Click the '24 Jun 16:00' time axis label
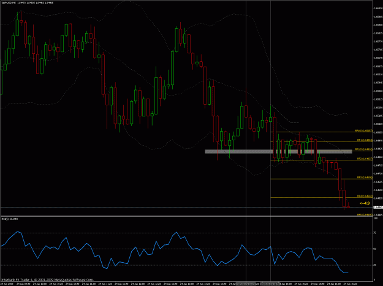383x286 pixels. click(x=334, y=284)
